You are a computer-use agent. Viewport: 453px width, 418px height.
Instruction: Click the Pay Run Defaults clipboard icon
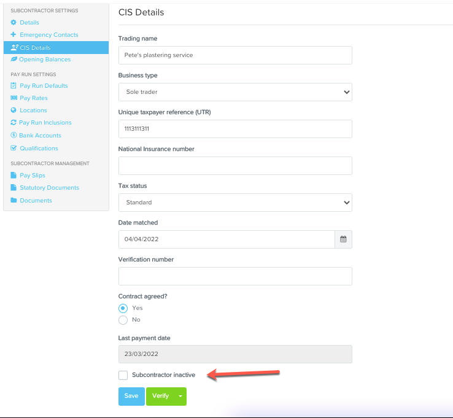(x=14, y=86)
